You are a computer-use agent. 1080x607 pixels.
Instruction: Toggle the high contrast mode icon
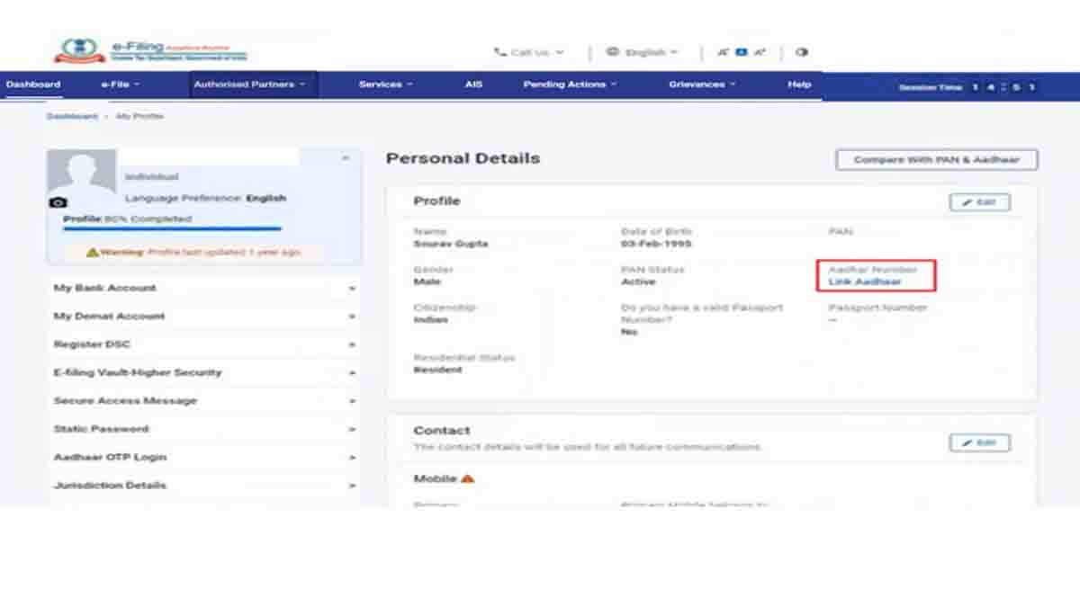(802, 52)
